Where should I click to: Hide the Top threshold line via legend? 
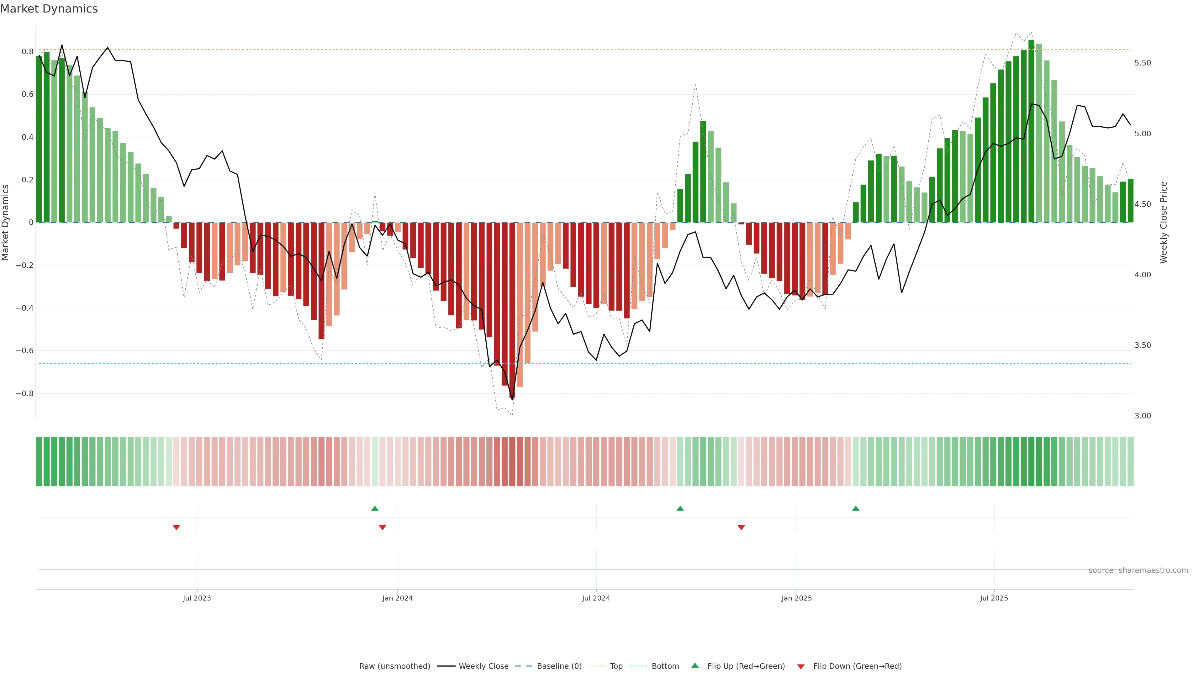tap(616, 666)
